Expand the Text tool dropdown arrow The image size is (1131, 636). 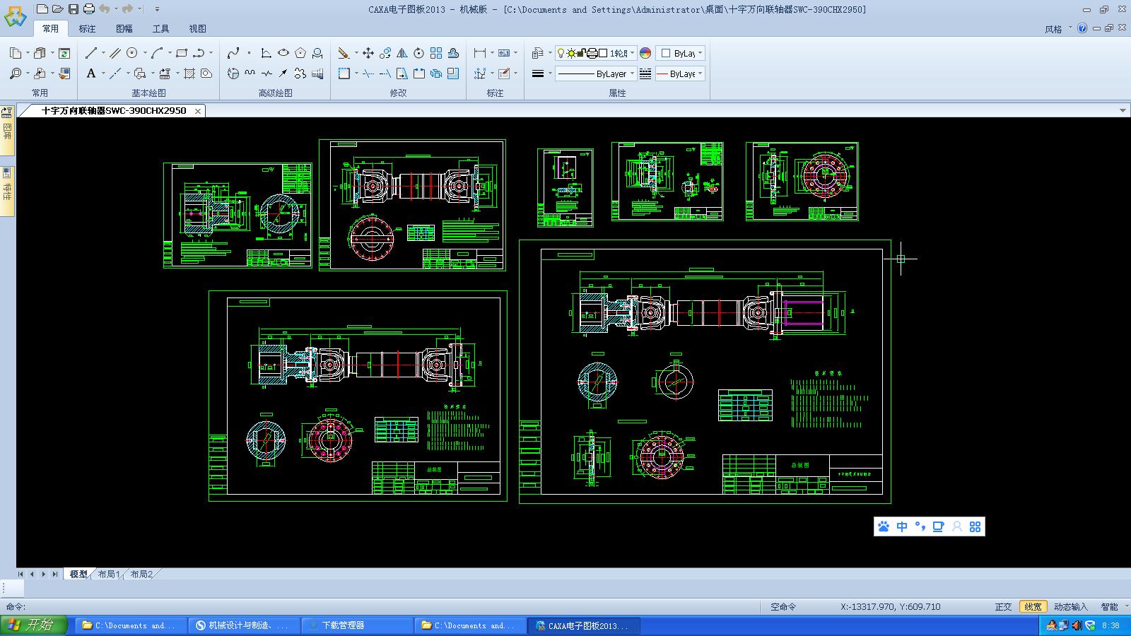(x=103, y=73)
